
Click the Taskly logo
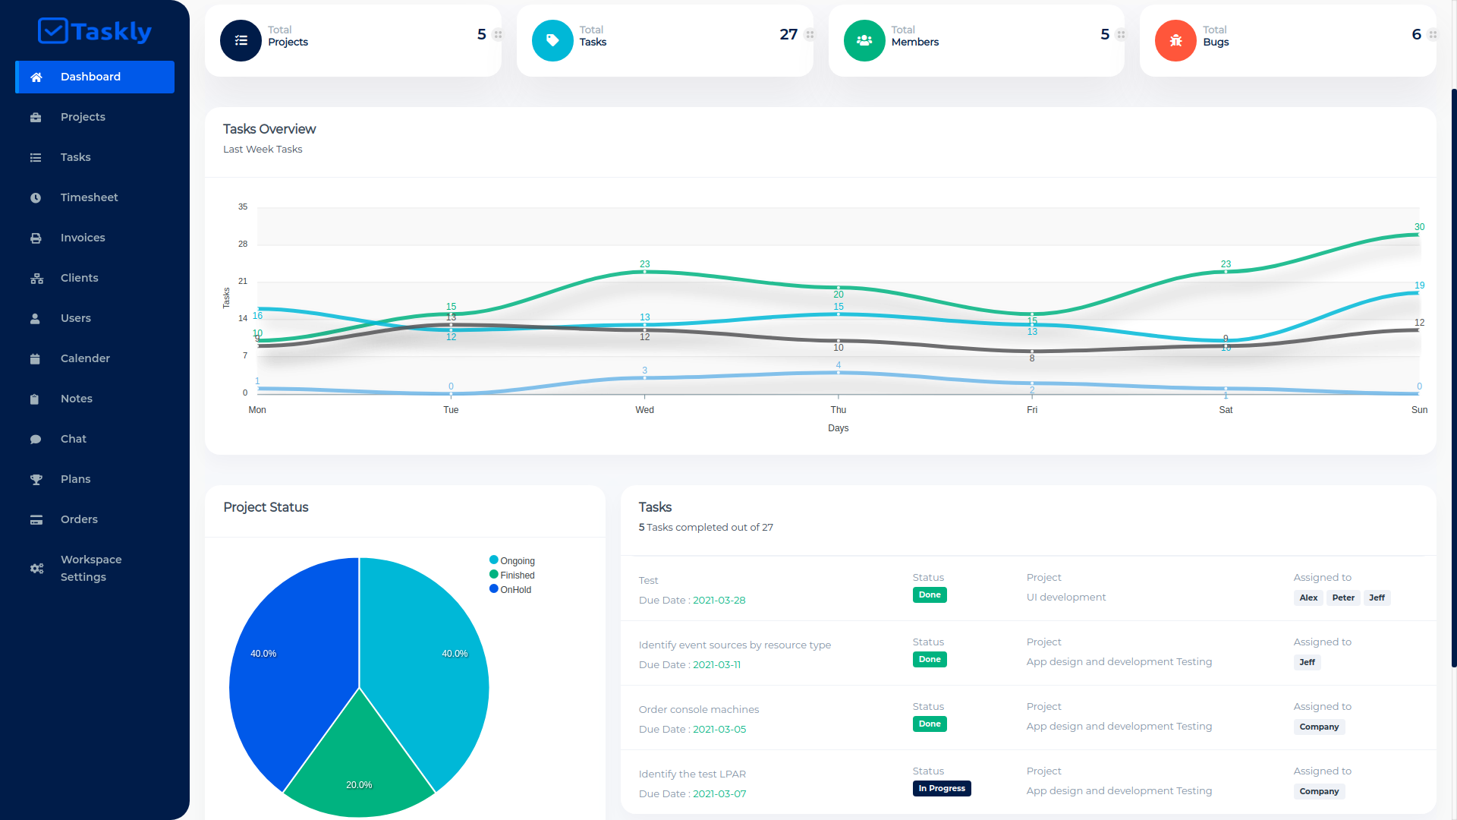(94, 32)
